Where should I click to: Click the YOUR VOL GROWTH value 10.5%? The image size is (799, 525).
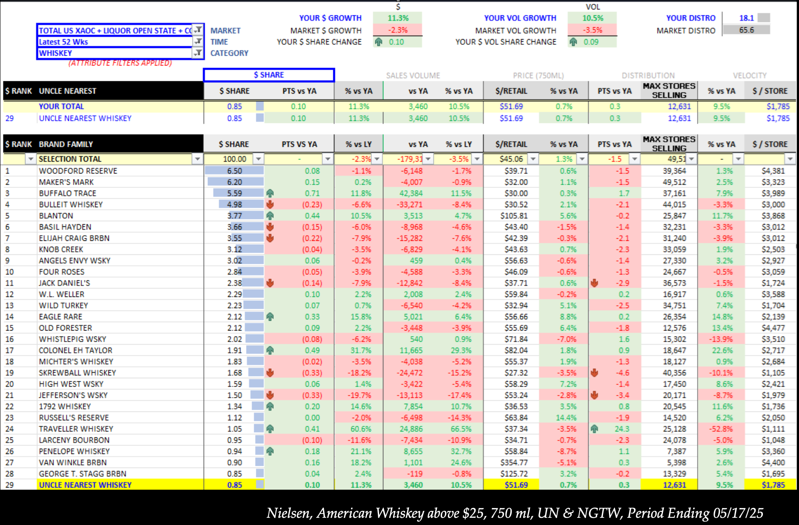[592, 18]
